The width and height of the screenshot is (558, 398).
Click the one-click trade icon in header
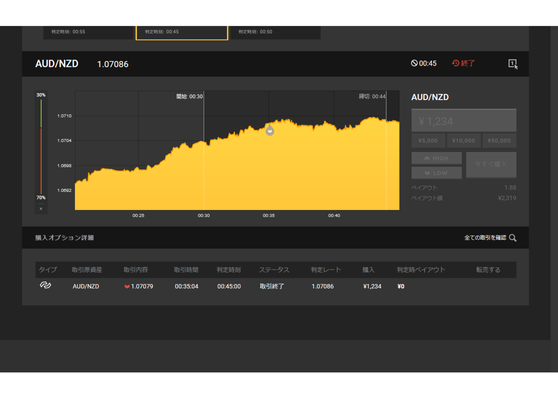pyautogui.click(x=513, y=64)
